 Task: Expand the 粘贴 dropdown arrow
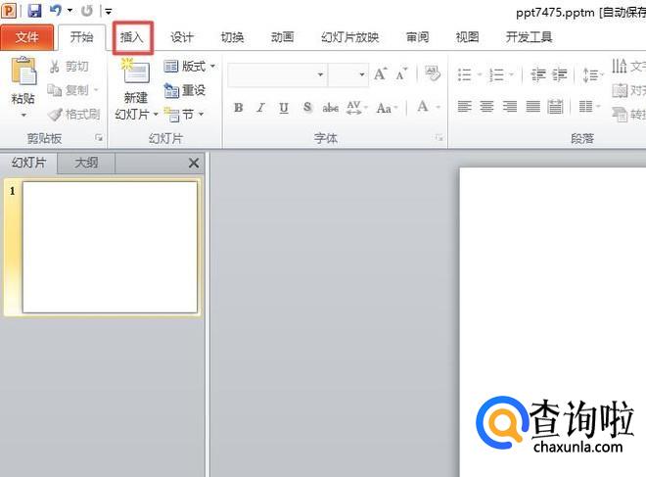click(x=23, y=115)
